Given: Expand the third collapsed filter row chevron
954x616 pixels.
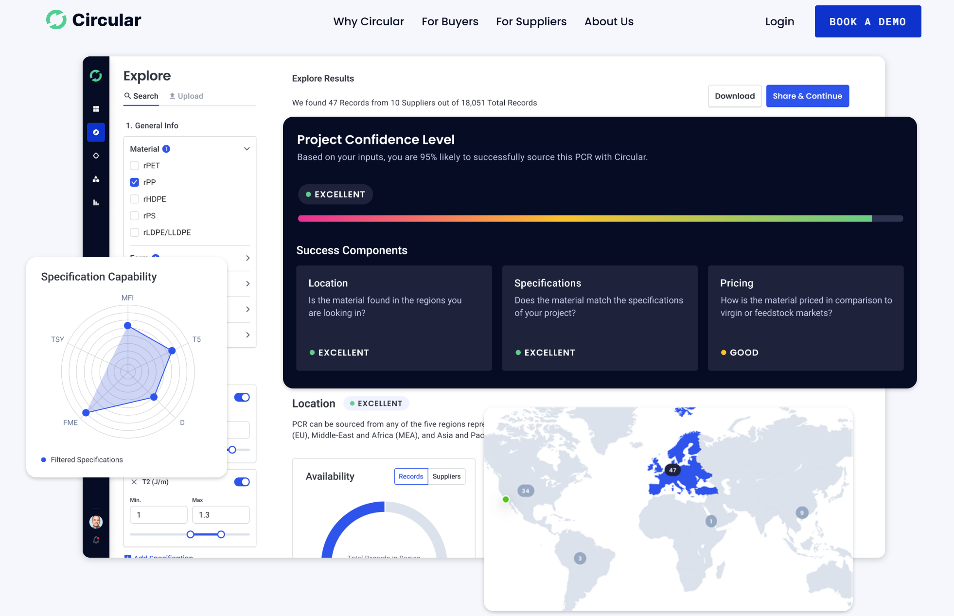Looking at the screenshot, I should coord(247,309).
